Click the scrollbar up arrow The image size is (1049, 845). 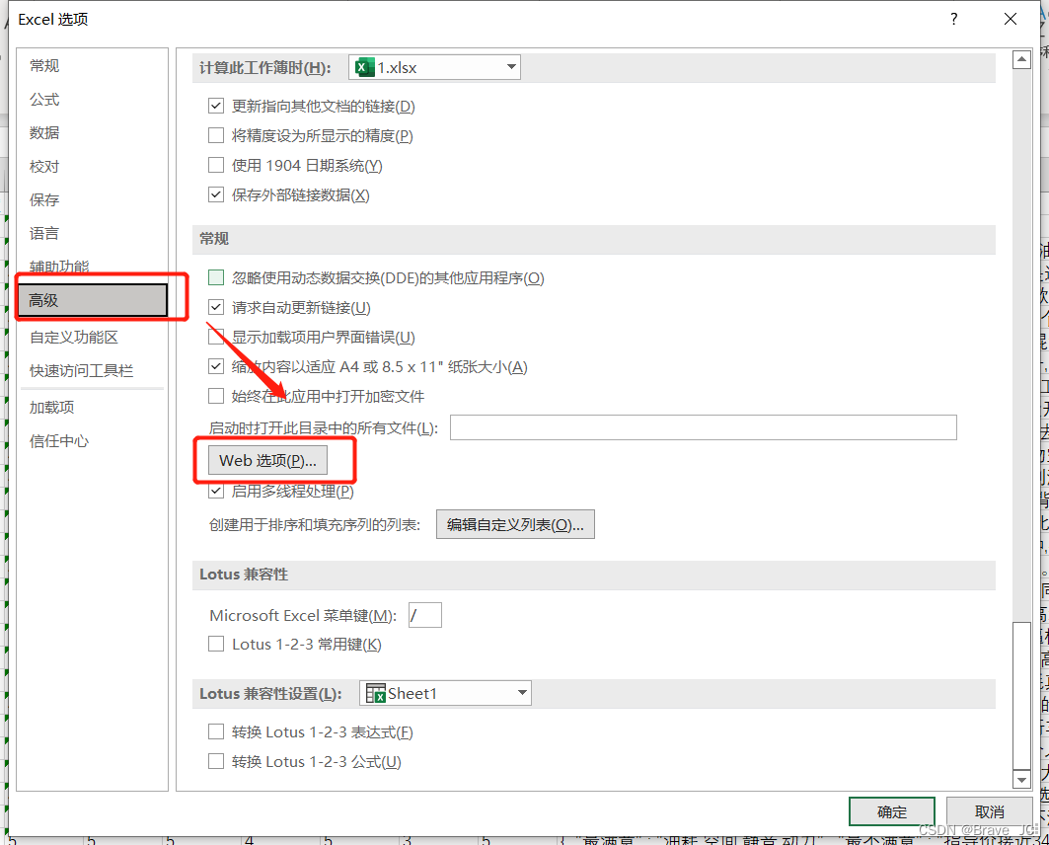click(x=1021, y=59)
